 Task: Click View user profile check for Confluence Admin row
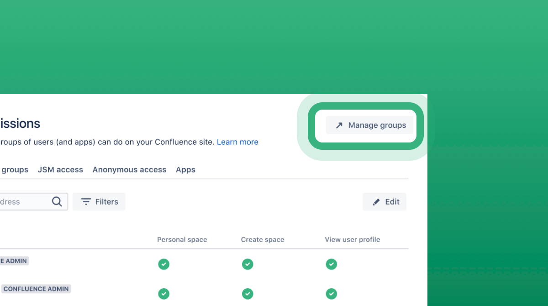point(332,294)
